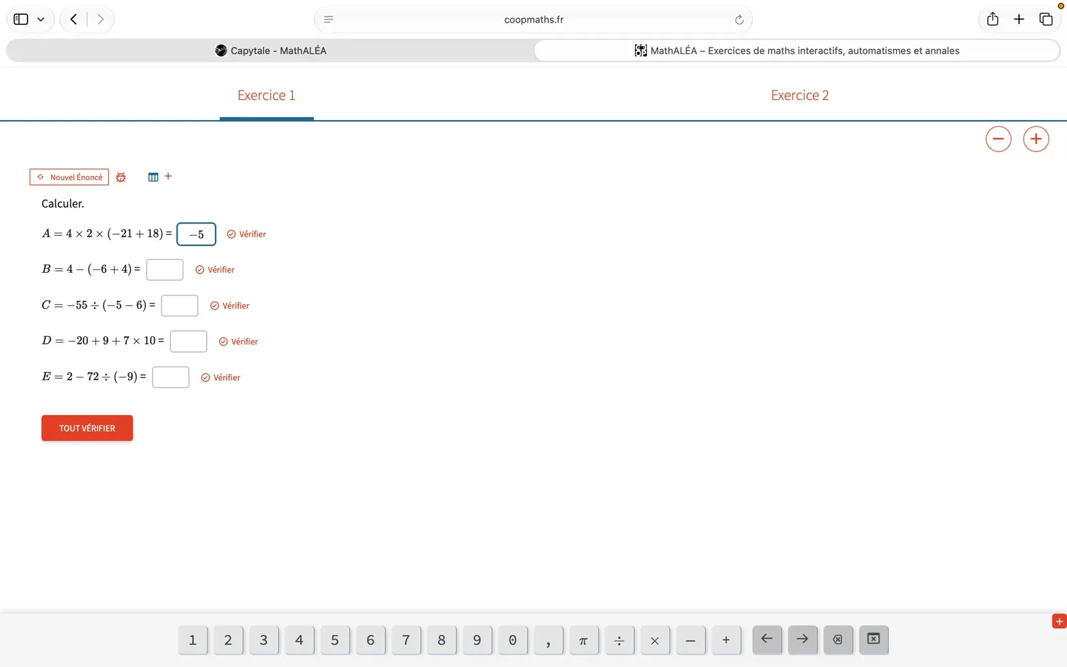
Task: Focus the answer field for B
Action: (165, 269)
